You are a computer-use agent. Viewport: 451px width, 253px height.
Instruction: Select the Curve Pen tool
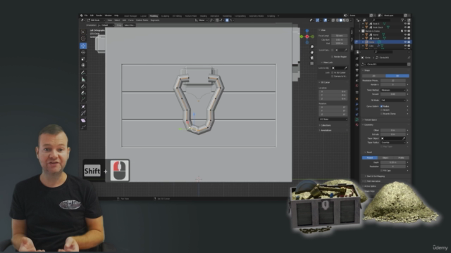(83, 93)
